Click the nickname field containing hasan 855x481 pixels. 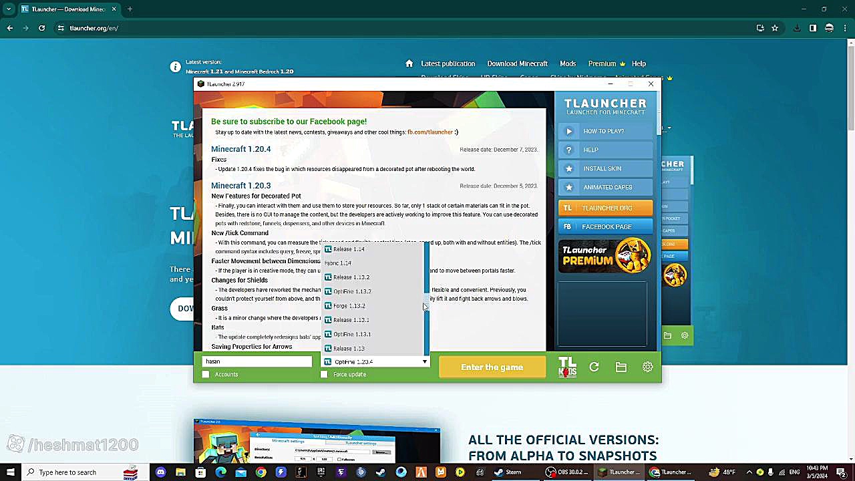point(257,361)
